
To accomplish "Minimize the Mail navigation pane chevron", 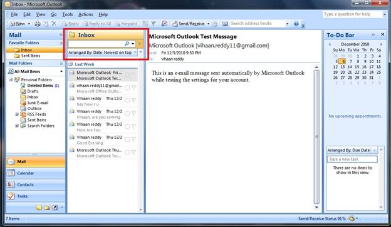I will 61,35.
